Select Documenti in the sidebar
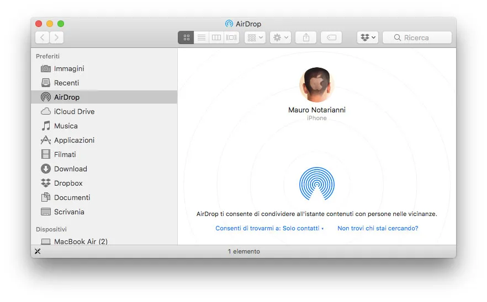 (104, 197)
